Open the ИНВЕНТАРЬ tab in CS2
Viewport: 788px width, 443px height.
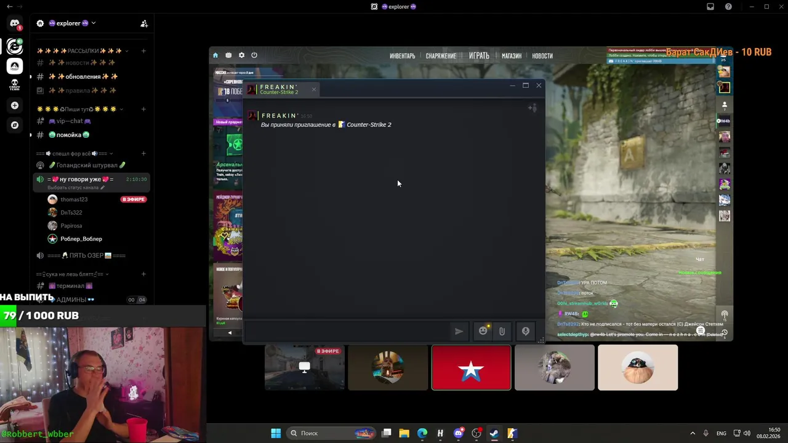403,56
